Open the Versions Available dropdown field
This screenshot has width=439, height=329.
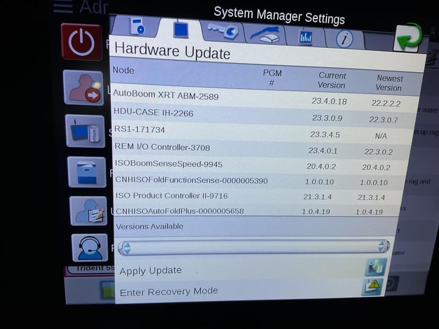pyautogui.click(x=253, y=247)
